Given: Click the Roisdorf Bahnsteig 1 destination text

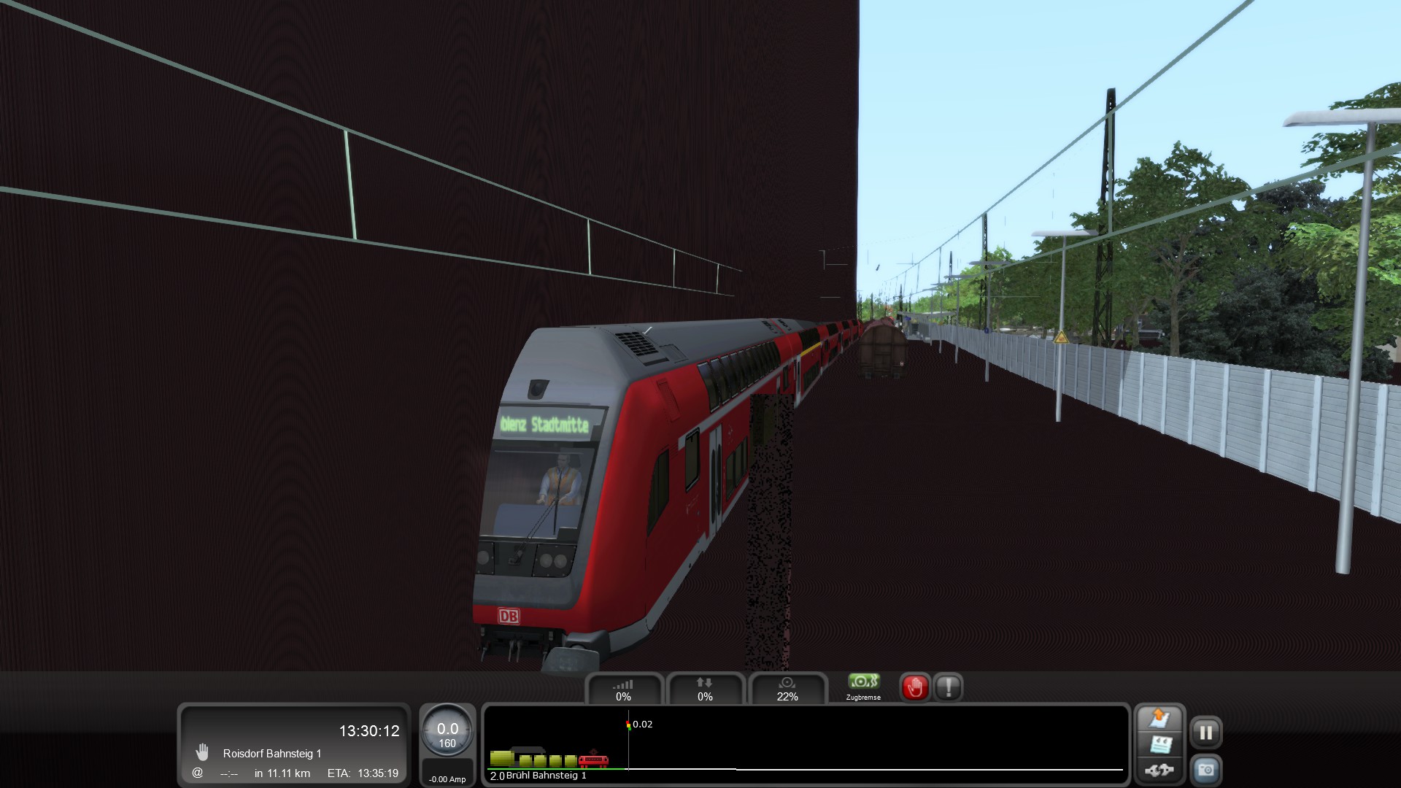Looking at the screenshot, I should [272, 754].
